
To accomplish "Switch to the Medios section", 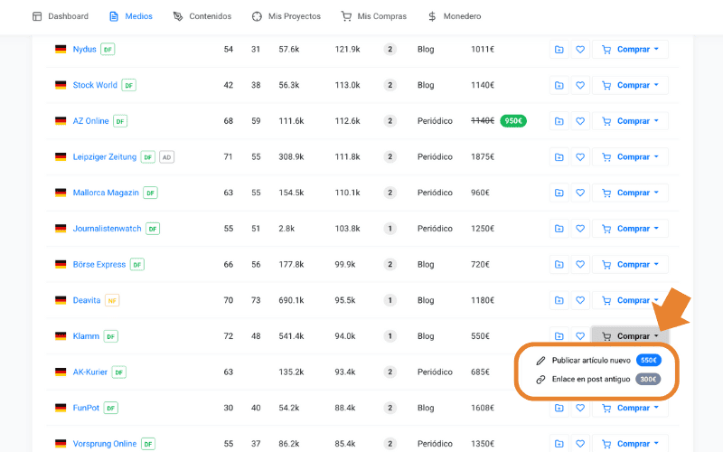I will click(130, 16).
